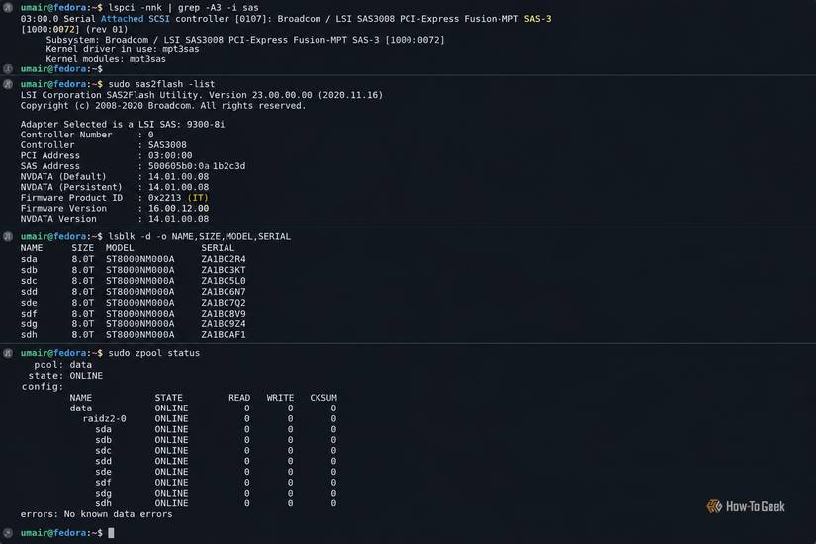Viewport: 816px width, 544px height.
Task: Click 'sdh' in the lsblk NAME column
Action: [x=29, y=335]
